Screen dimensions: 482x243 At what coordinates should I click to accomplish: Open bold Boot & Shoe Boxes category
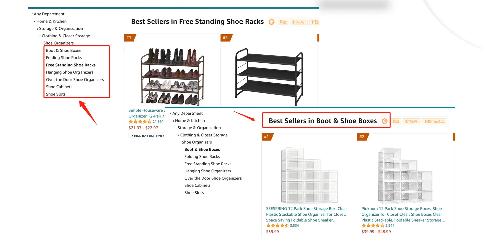click(x=202, y=149)
